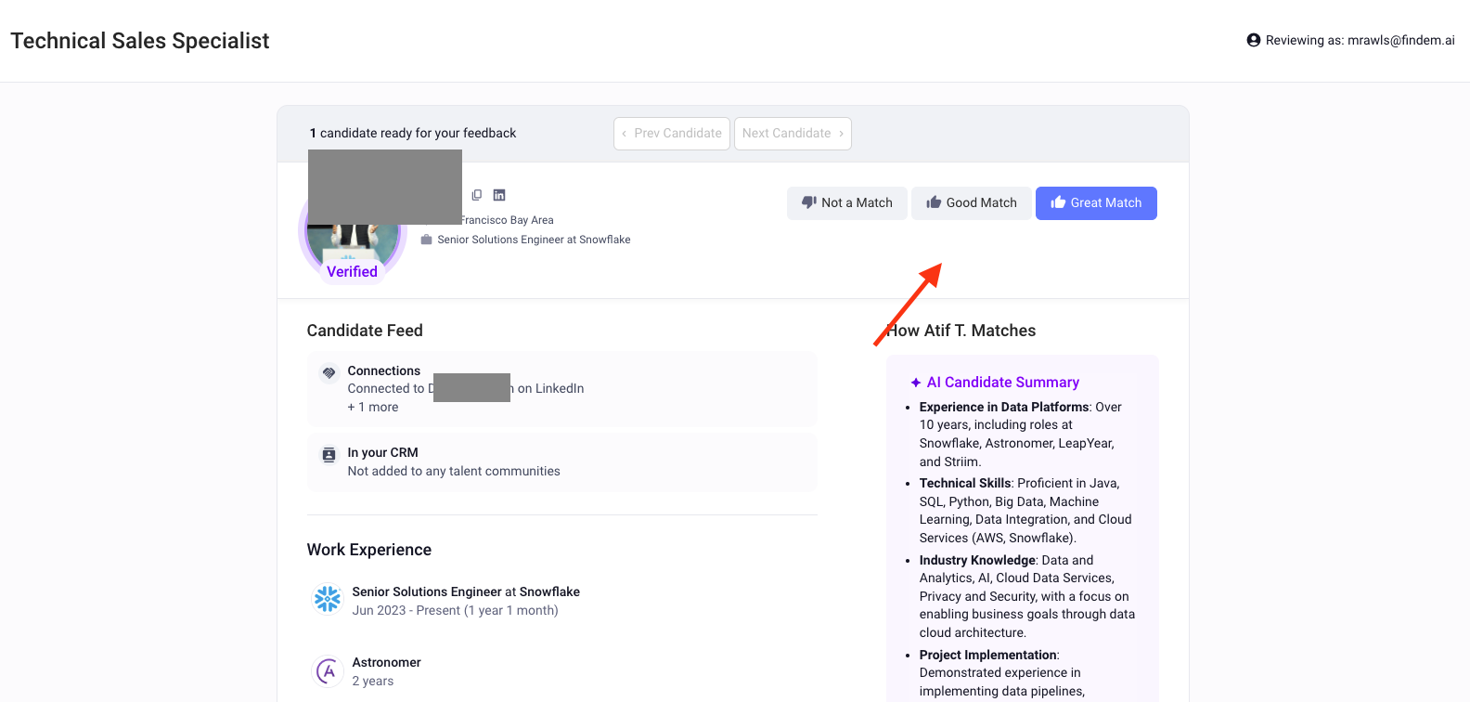This screenshot has height=702, width=1470.
Task: Click the copy profile icon
Action: [x=477, y=195]
